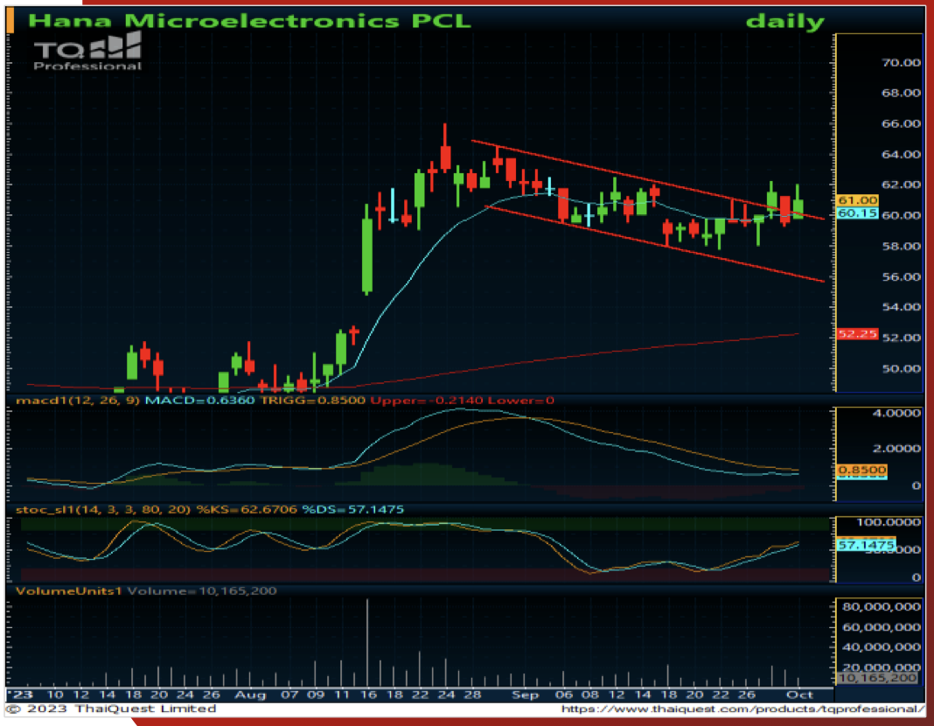Open the thaiquest.com tqprofessional link
934x726 pixels.
tap(742, 709)
